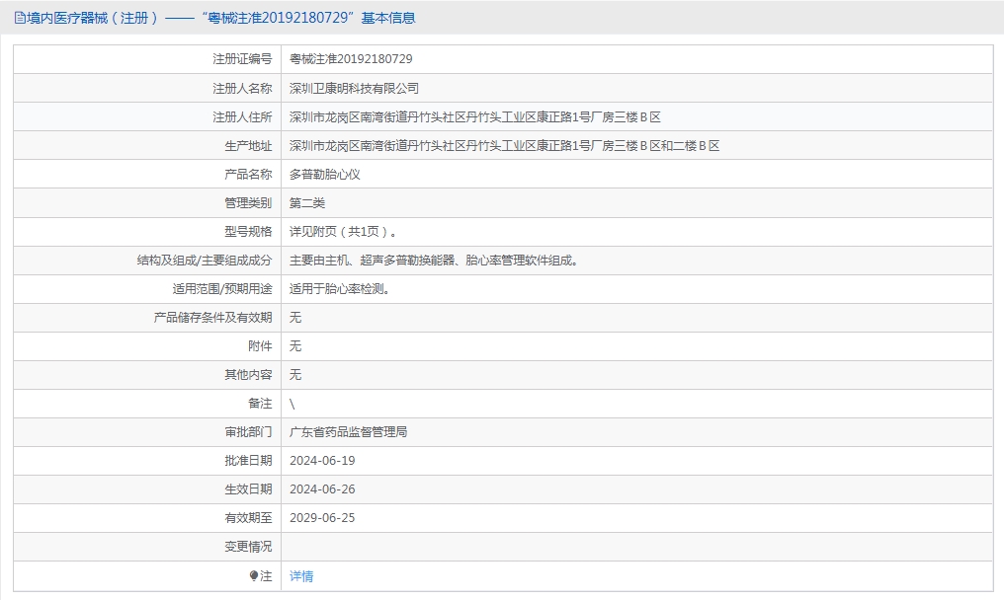Select product name 多普勒胎心仪
Image resolution: width=1004 pixels, height=600 pixels.
tap(325, 174)
